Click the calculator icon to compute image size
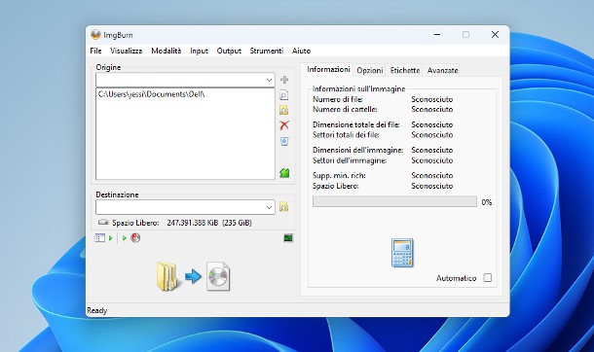Image resolution: width=594 pixels, height=352 pixels. pyautogui.click(x=402, y=253)
